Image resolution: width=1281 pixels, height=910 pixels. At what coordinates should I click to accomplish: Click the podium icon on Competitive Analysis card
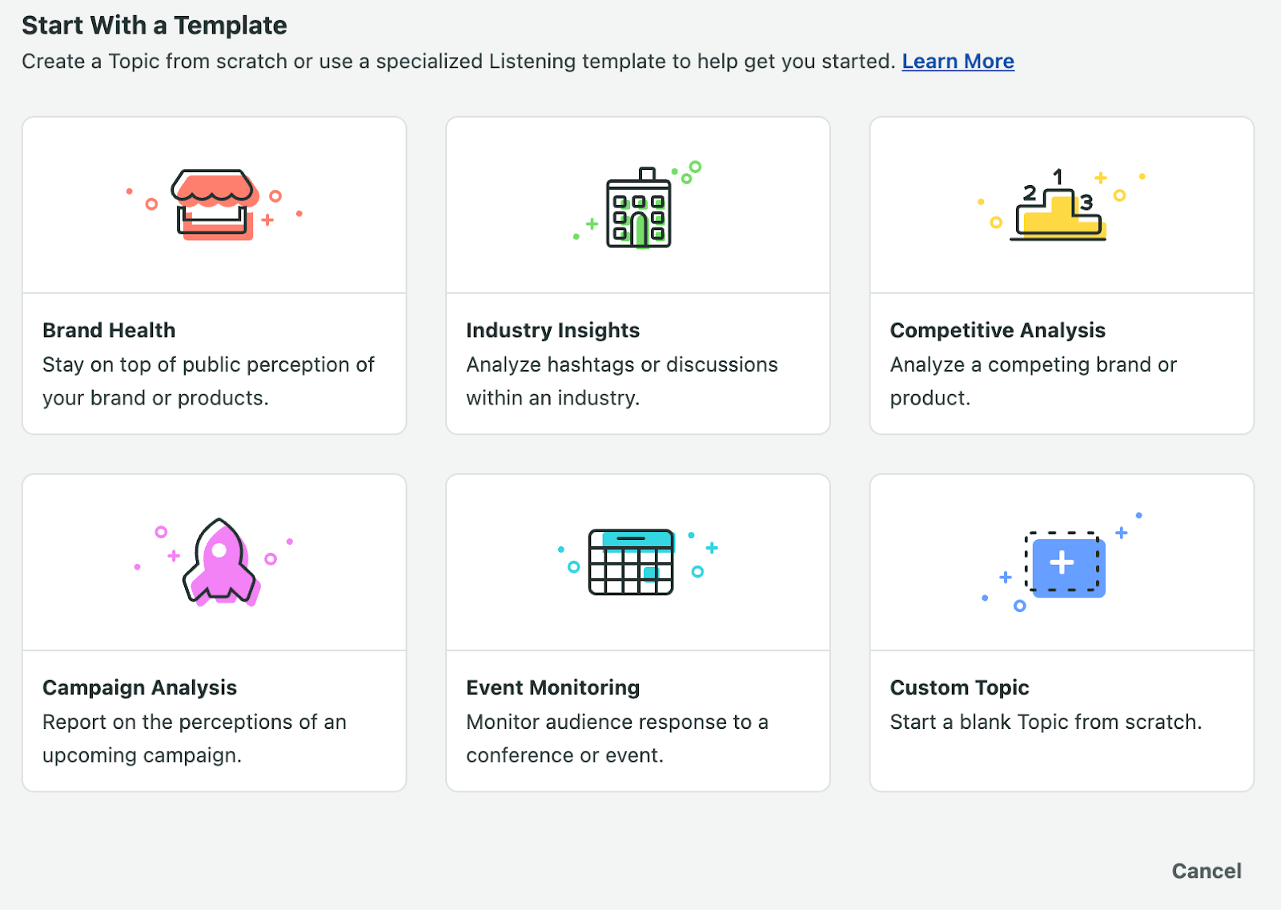pos(1058,206)
